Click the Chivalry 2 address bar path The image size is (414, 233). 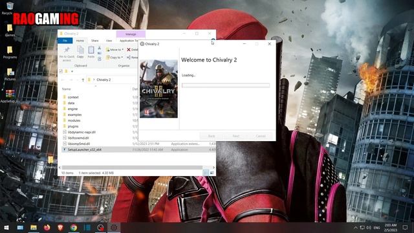coord(103,80)
